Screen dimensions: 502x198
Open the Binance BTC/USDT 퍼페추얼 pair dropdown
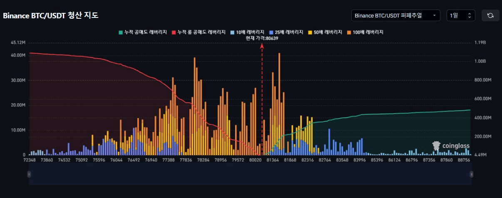(x=395, y=15)
